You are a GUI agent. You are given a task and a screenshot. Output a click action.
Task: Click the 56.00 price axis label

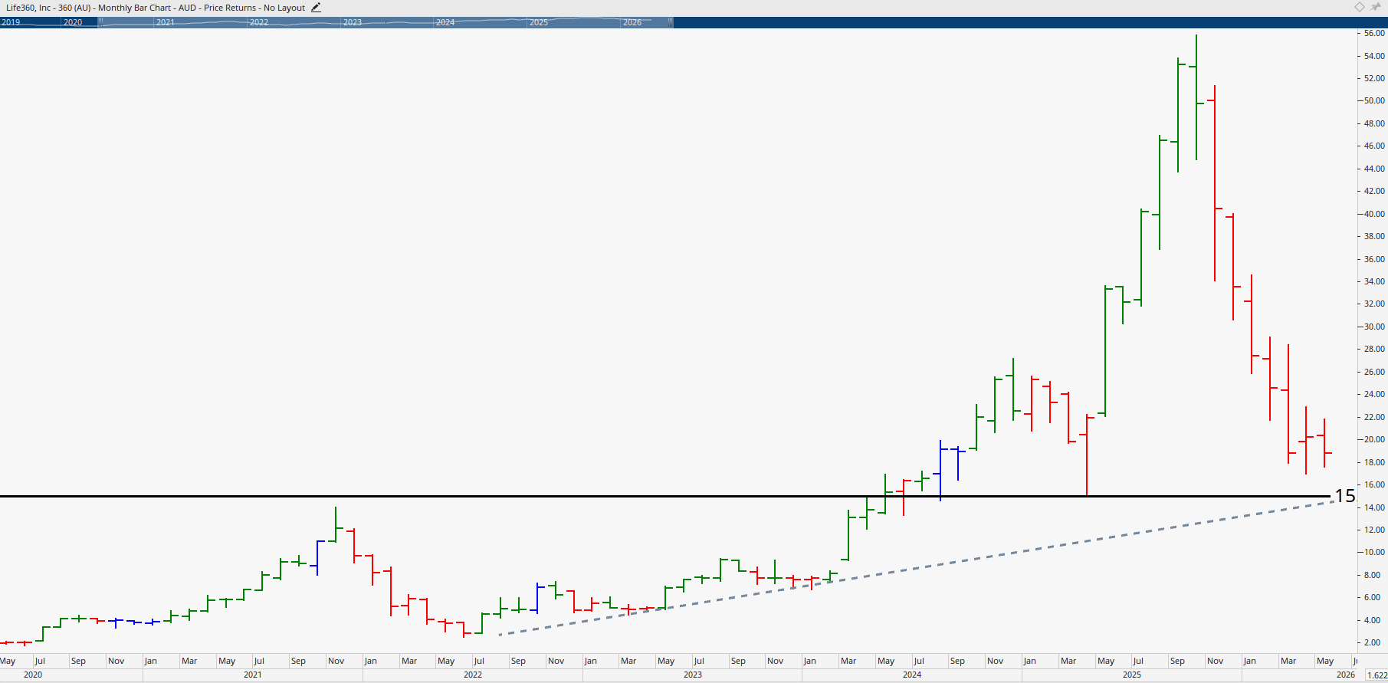1375,33
